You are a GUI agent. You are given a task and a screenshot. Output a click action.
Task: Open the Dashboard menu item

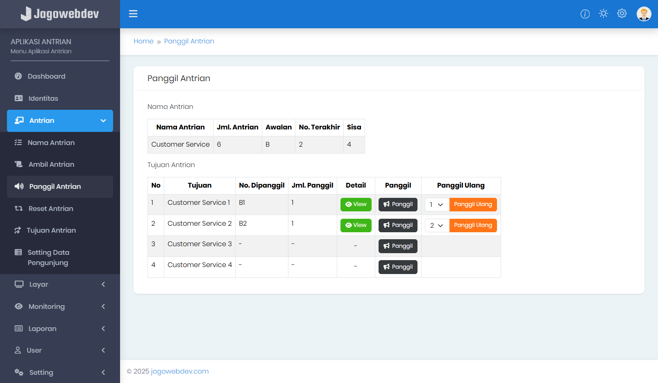(x=60, y=76)
